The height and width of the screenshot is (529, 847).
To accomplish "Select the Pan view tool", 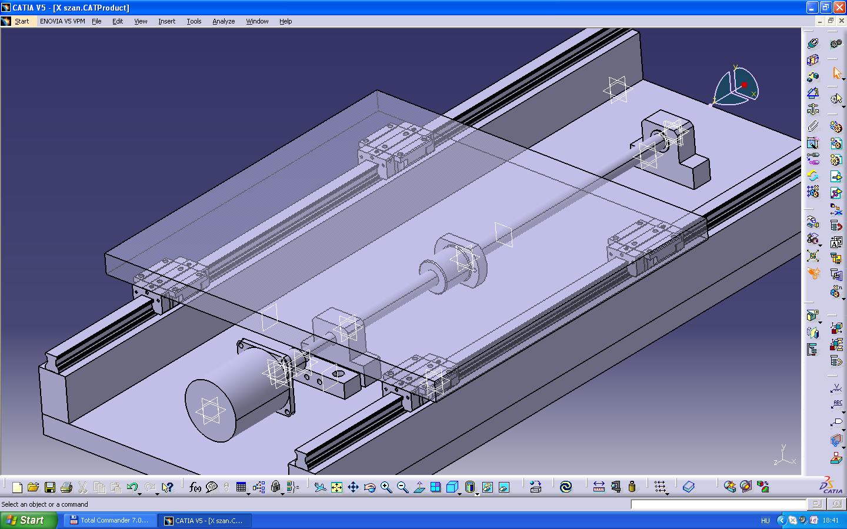I will 353,487.
